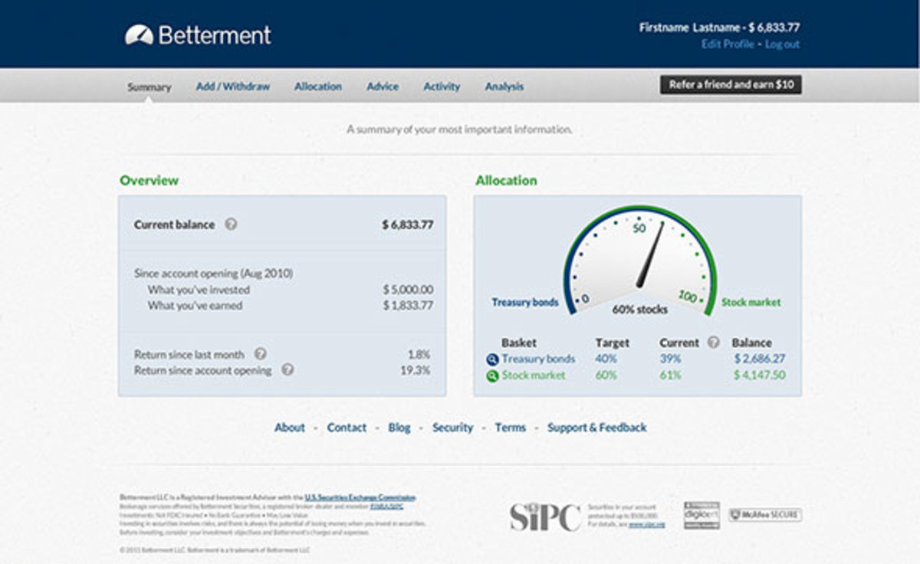920x564 pixels.
Task: Open U.S. Securities Exchange Commission link
Action: (360, 497)
